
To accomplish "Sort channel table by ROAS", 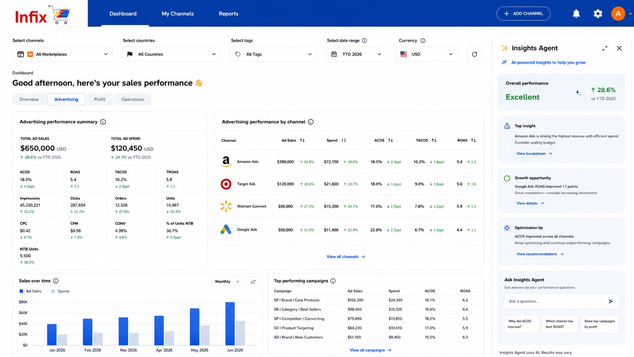I will pyautogui.click(x=473, y=140).
